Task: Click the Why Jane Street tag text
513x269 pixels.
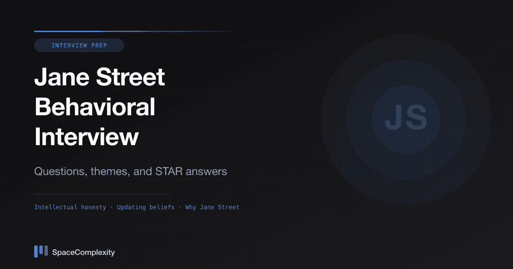Action: 212,207
